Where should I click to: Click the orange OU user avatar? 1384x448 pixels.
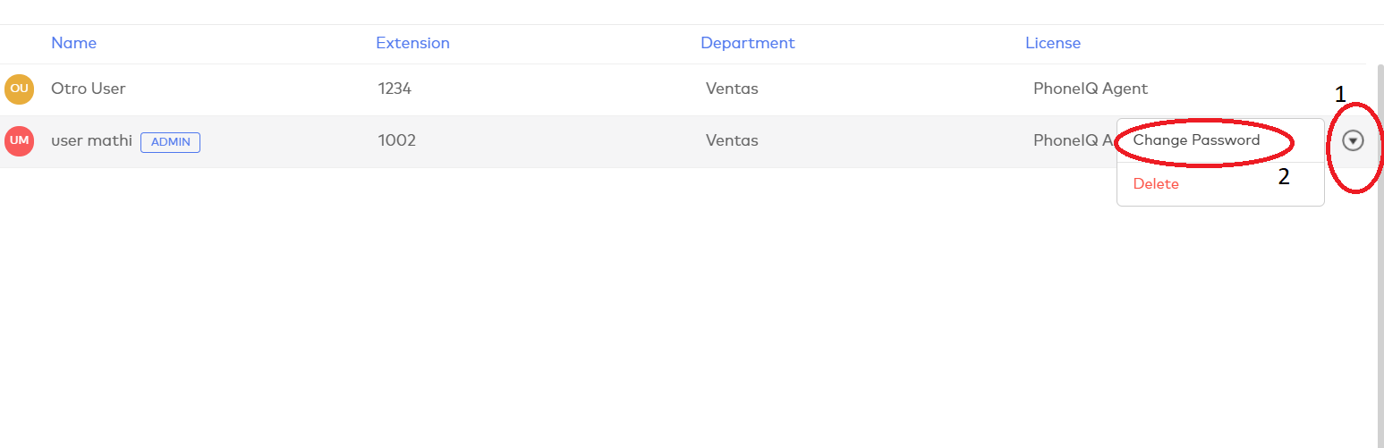(19, 89)
